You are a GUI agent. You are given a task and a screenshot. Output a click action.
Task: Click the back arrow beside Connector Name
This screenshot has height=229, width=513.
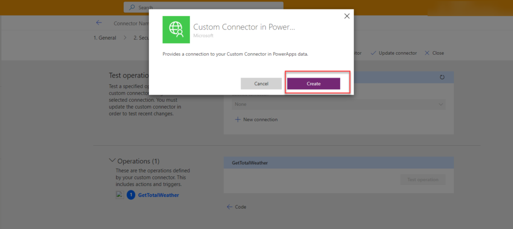point(99,23)
